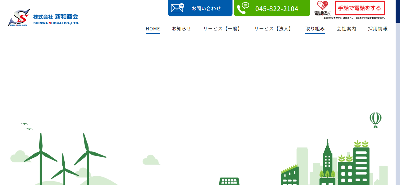Open the お知らせ menu item

(x=182, y=29)
